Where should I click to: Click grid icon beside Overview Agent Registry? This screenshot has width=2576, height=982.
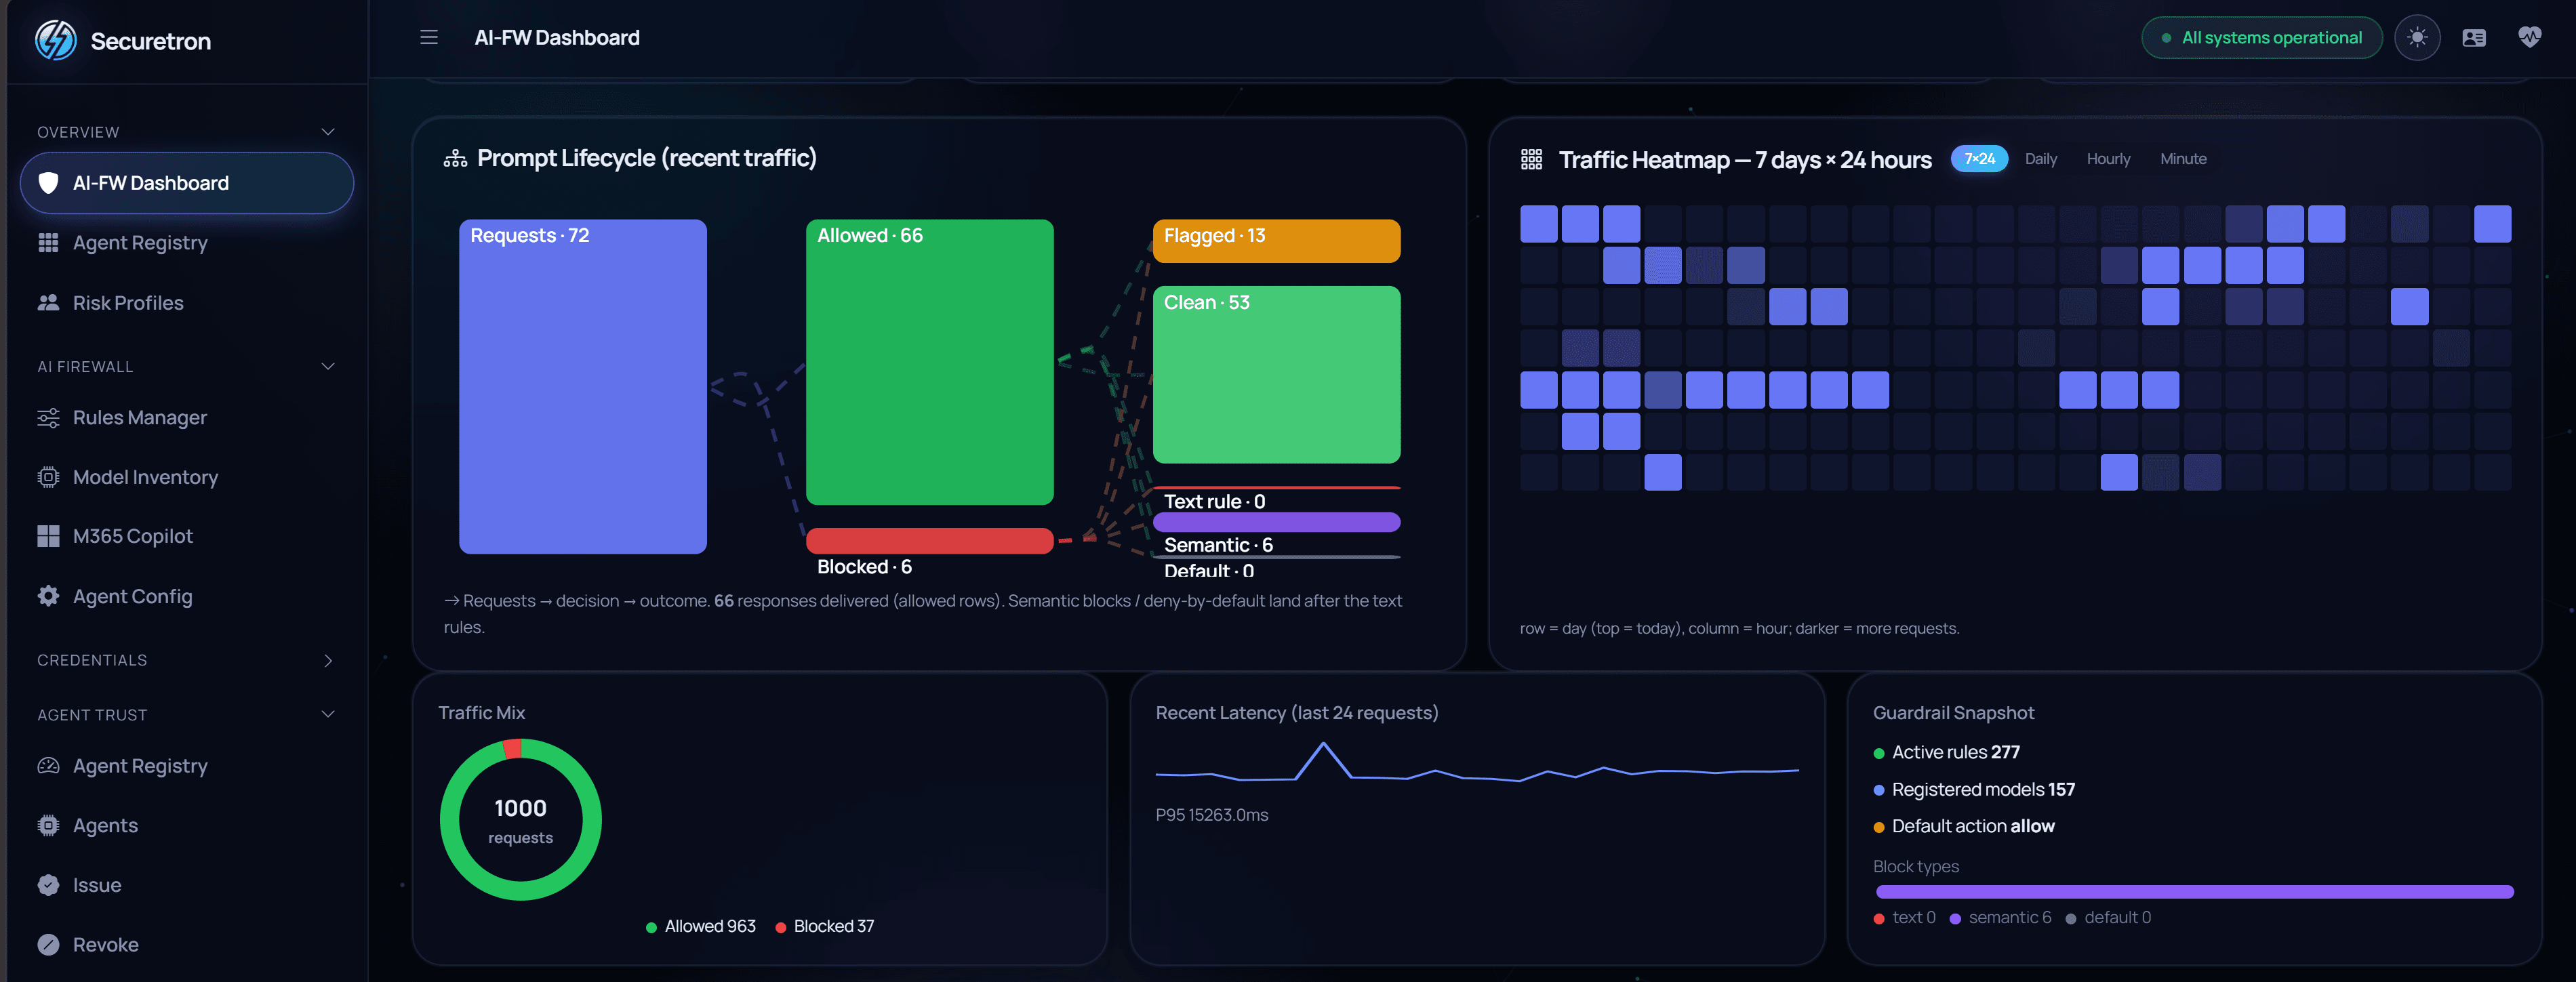(x=48, y=243)
